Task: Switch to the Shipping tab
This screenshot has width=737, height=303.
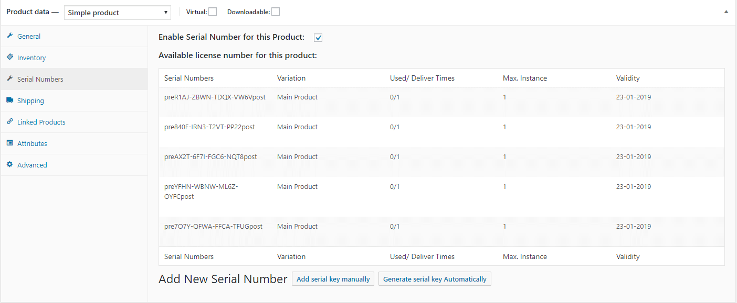Action: click(74, 100)
